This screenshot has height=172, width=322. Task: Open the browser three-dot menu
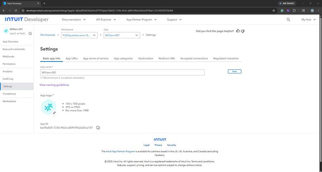(318, 10)
